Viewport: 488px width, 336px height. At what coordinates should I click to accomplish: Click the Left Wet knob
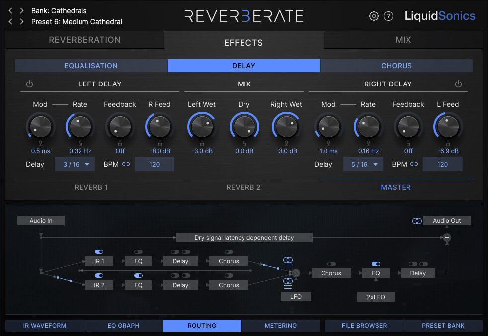click(x=202, y=126)
